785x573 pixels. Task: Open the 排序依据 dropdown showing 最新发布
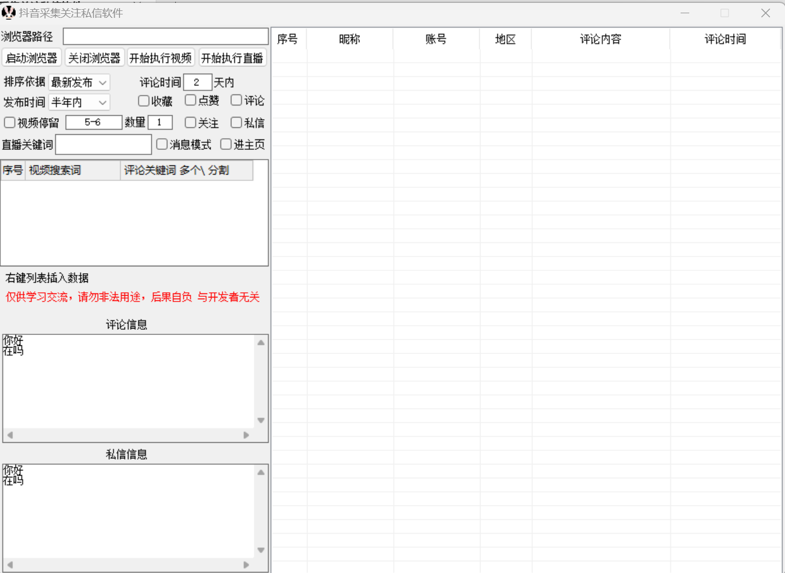pos(79,82)
